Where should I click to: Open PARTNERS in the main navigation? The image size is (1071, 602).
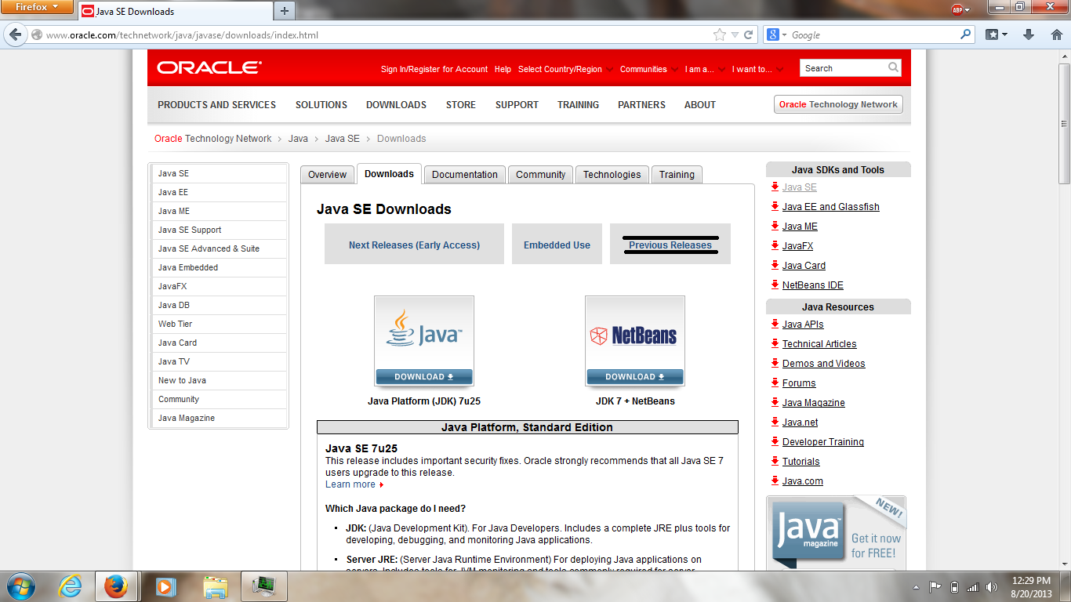[641, 104]
